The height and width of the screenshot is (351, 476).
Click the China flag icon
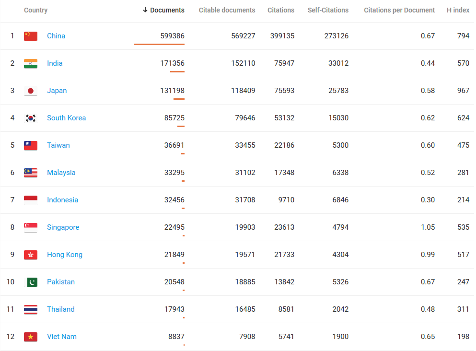point(31,36)
